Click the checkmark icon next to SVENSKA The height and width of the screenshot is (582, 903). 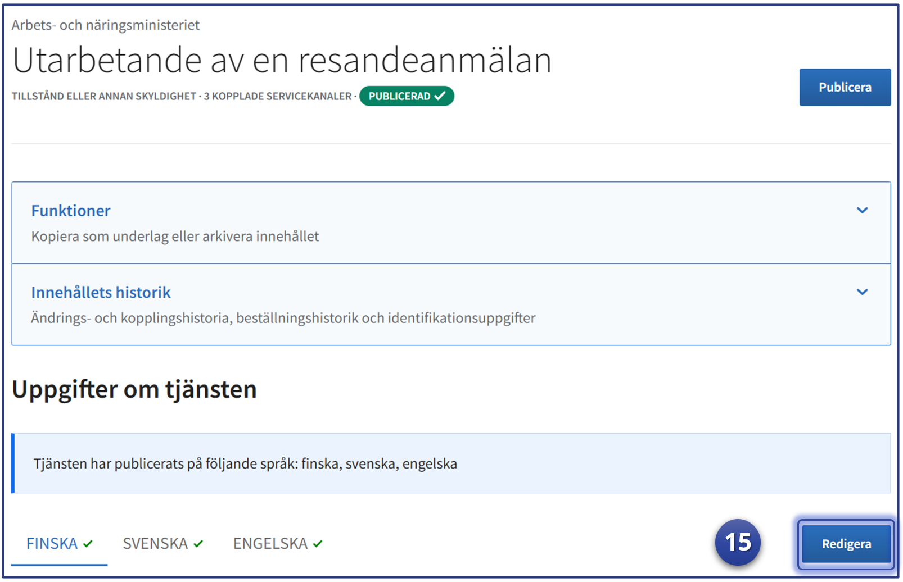coord(198,544)
